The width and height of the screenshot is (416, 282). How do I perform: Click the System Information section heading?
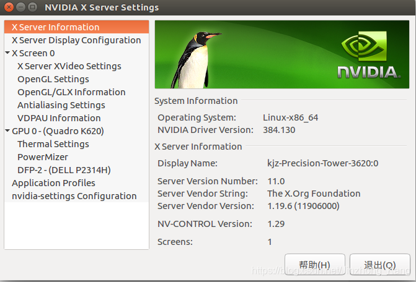(196, 101)
